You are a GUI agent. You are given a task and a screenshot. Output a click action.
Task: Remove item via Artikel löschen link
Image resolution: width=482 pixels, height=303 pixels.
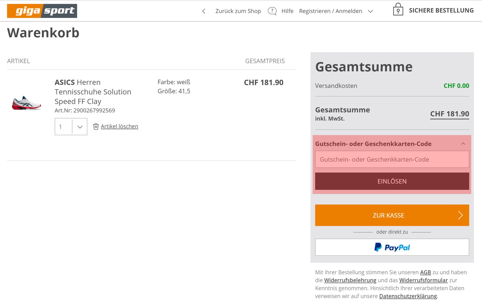tap(119, 126)
